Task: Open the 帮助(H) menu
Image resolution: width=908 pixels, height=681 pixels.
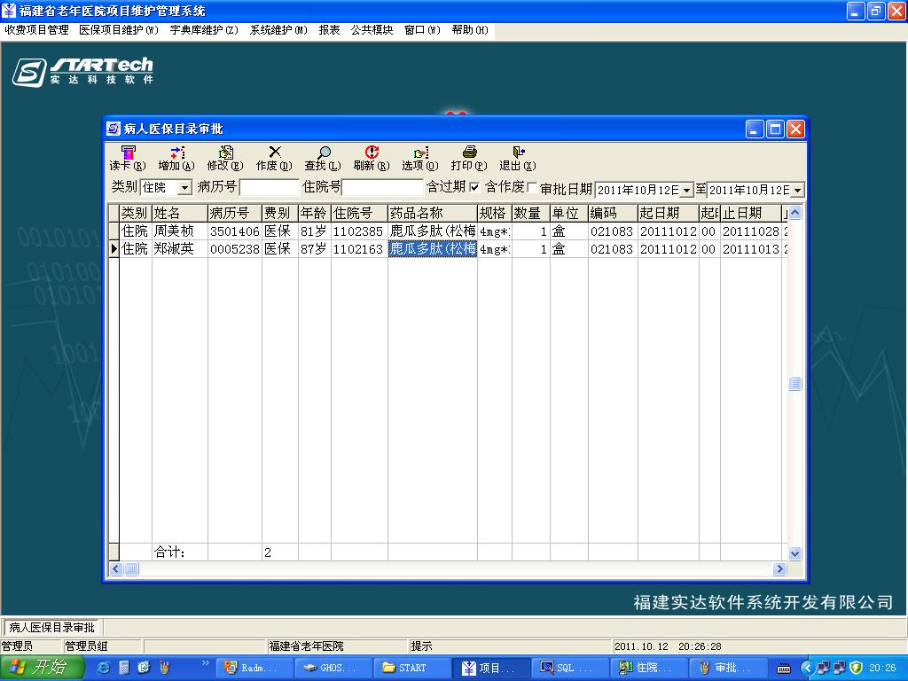Action: click(470, 30)
